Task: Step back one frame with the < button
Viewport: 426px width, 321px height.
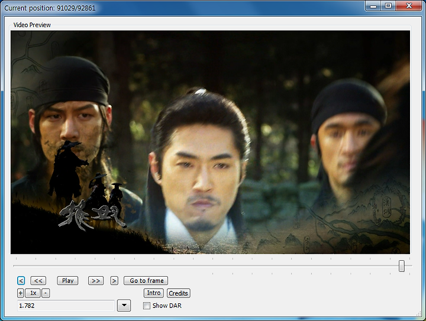Action: (x=21, y=281)
